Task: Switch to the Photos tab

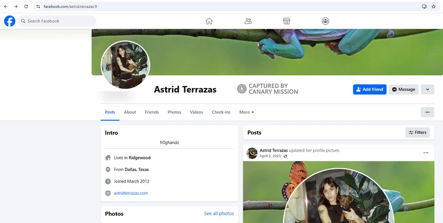Action: tap(174, 112)
